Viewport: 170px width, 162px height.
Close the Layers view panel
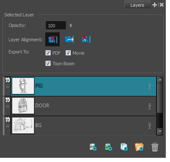(162, 5)
